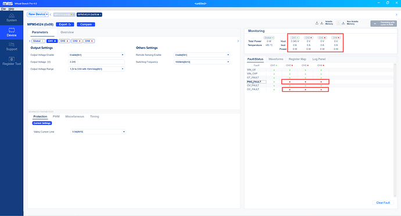
Task: Select the CH2 channel chip in Parameters
Action: [x=64, y=41]
